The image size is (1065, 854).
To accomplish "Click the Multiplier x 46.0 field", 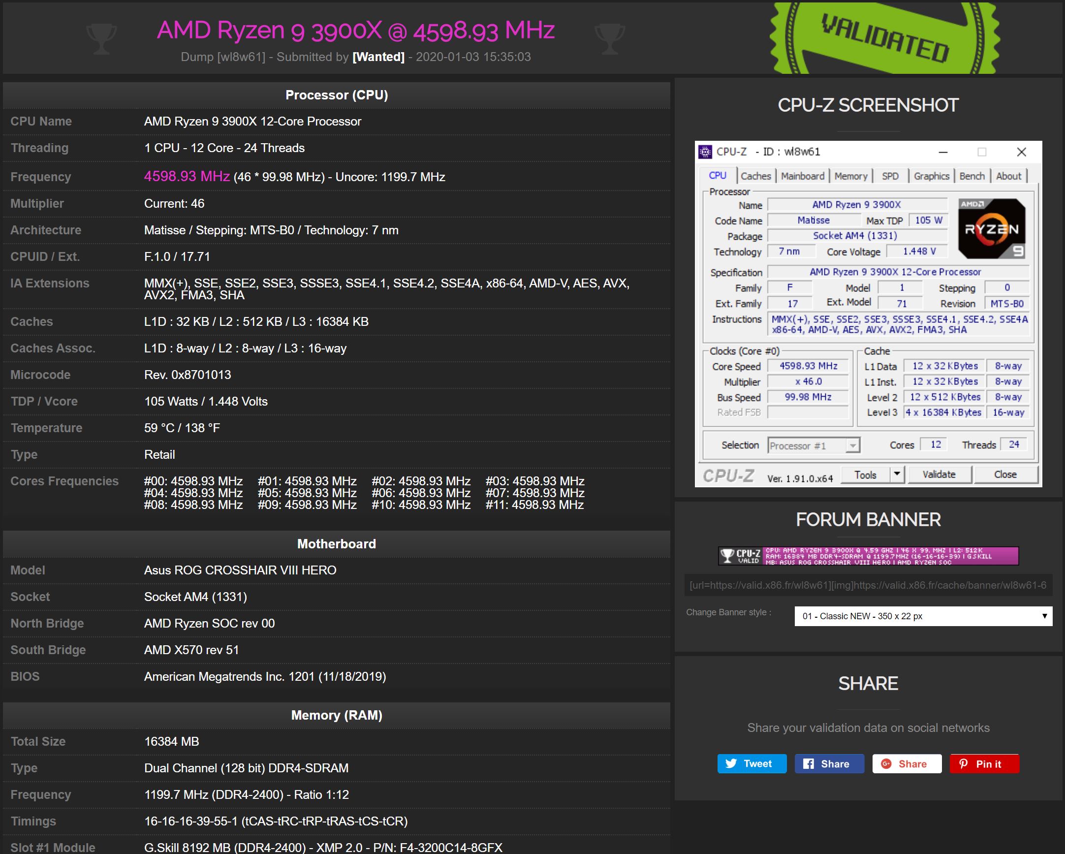I will point(808,381).
